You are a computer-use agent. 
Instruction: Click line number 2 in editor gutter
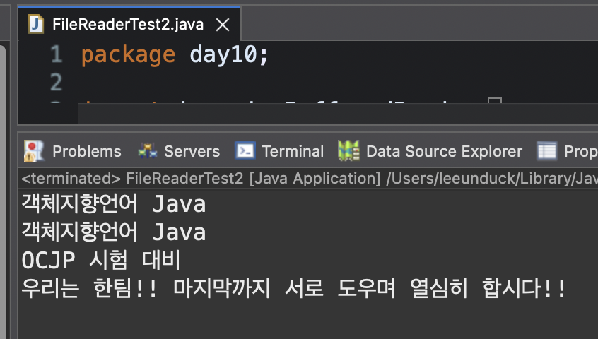pos(56,82)
